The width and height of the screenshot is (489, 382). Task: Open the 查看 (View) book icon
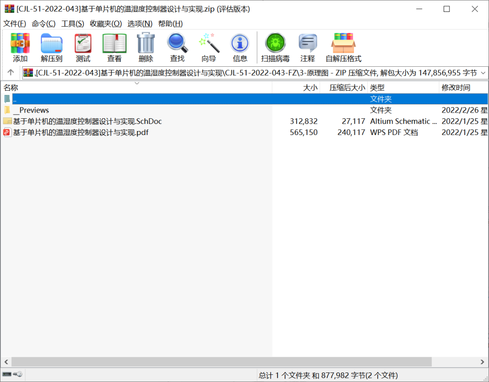tap(114, 44)
